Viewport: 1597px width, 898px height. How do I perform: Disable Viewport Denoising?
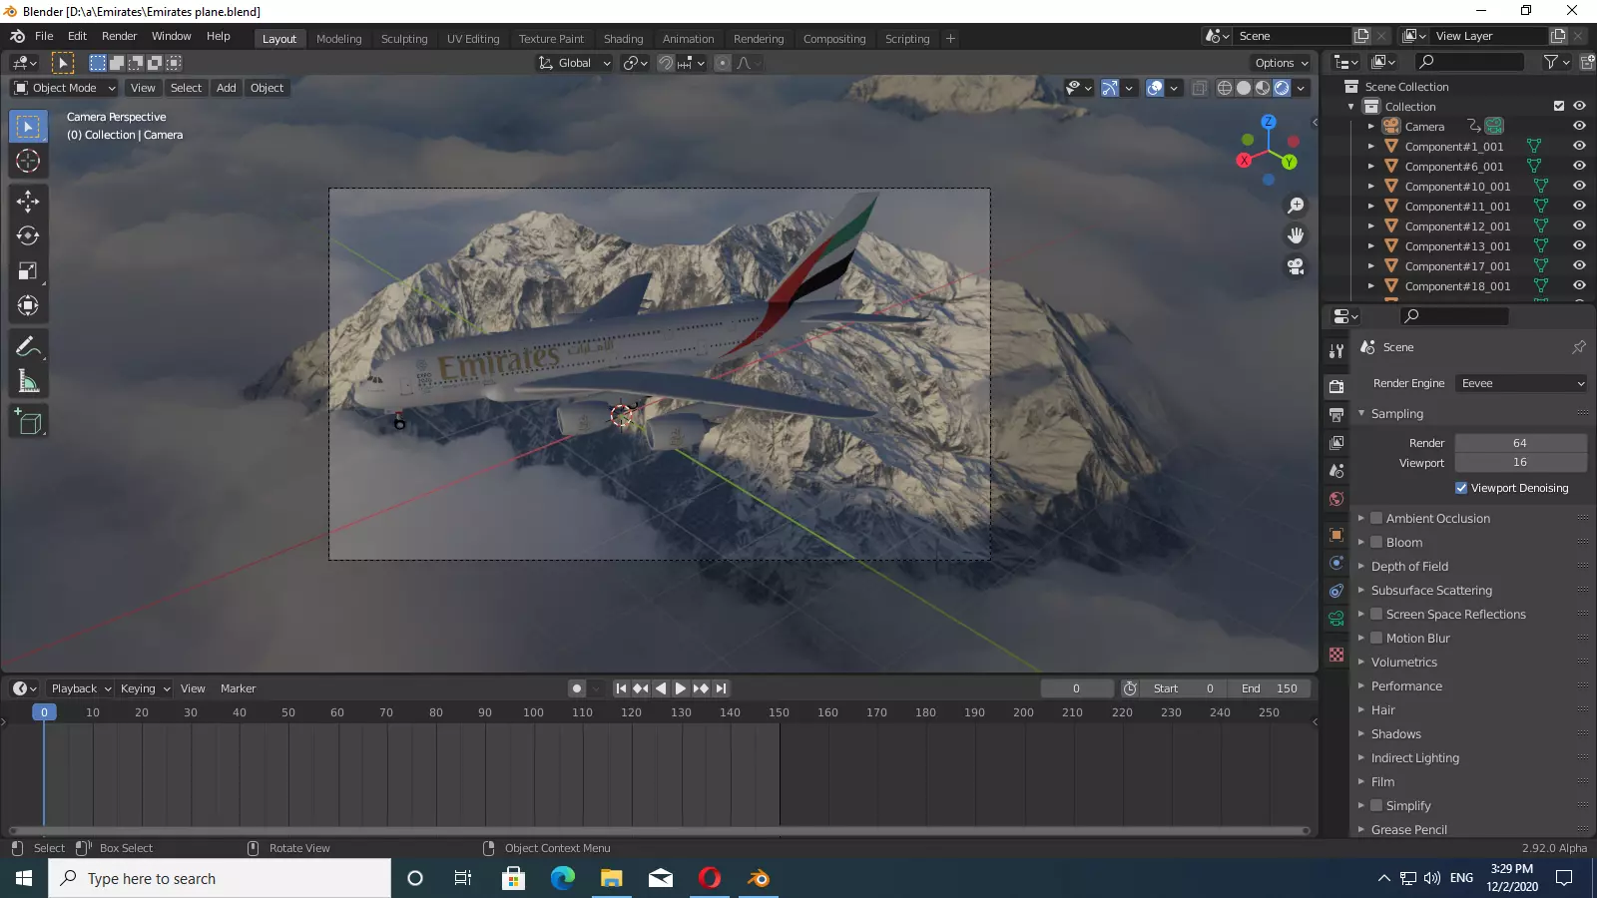[1461, 489]
